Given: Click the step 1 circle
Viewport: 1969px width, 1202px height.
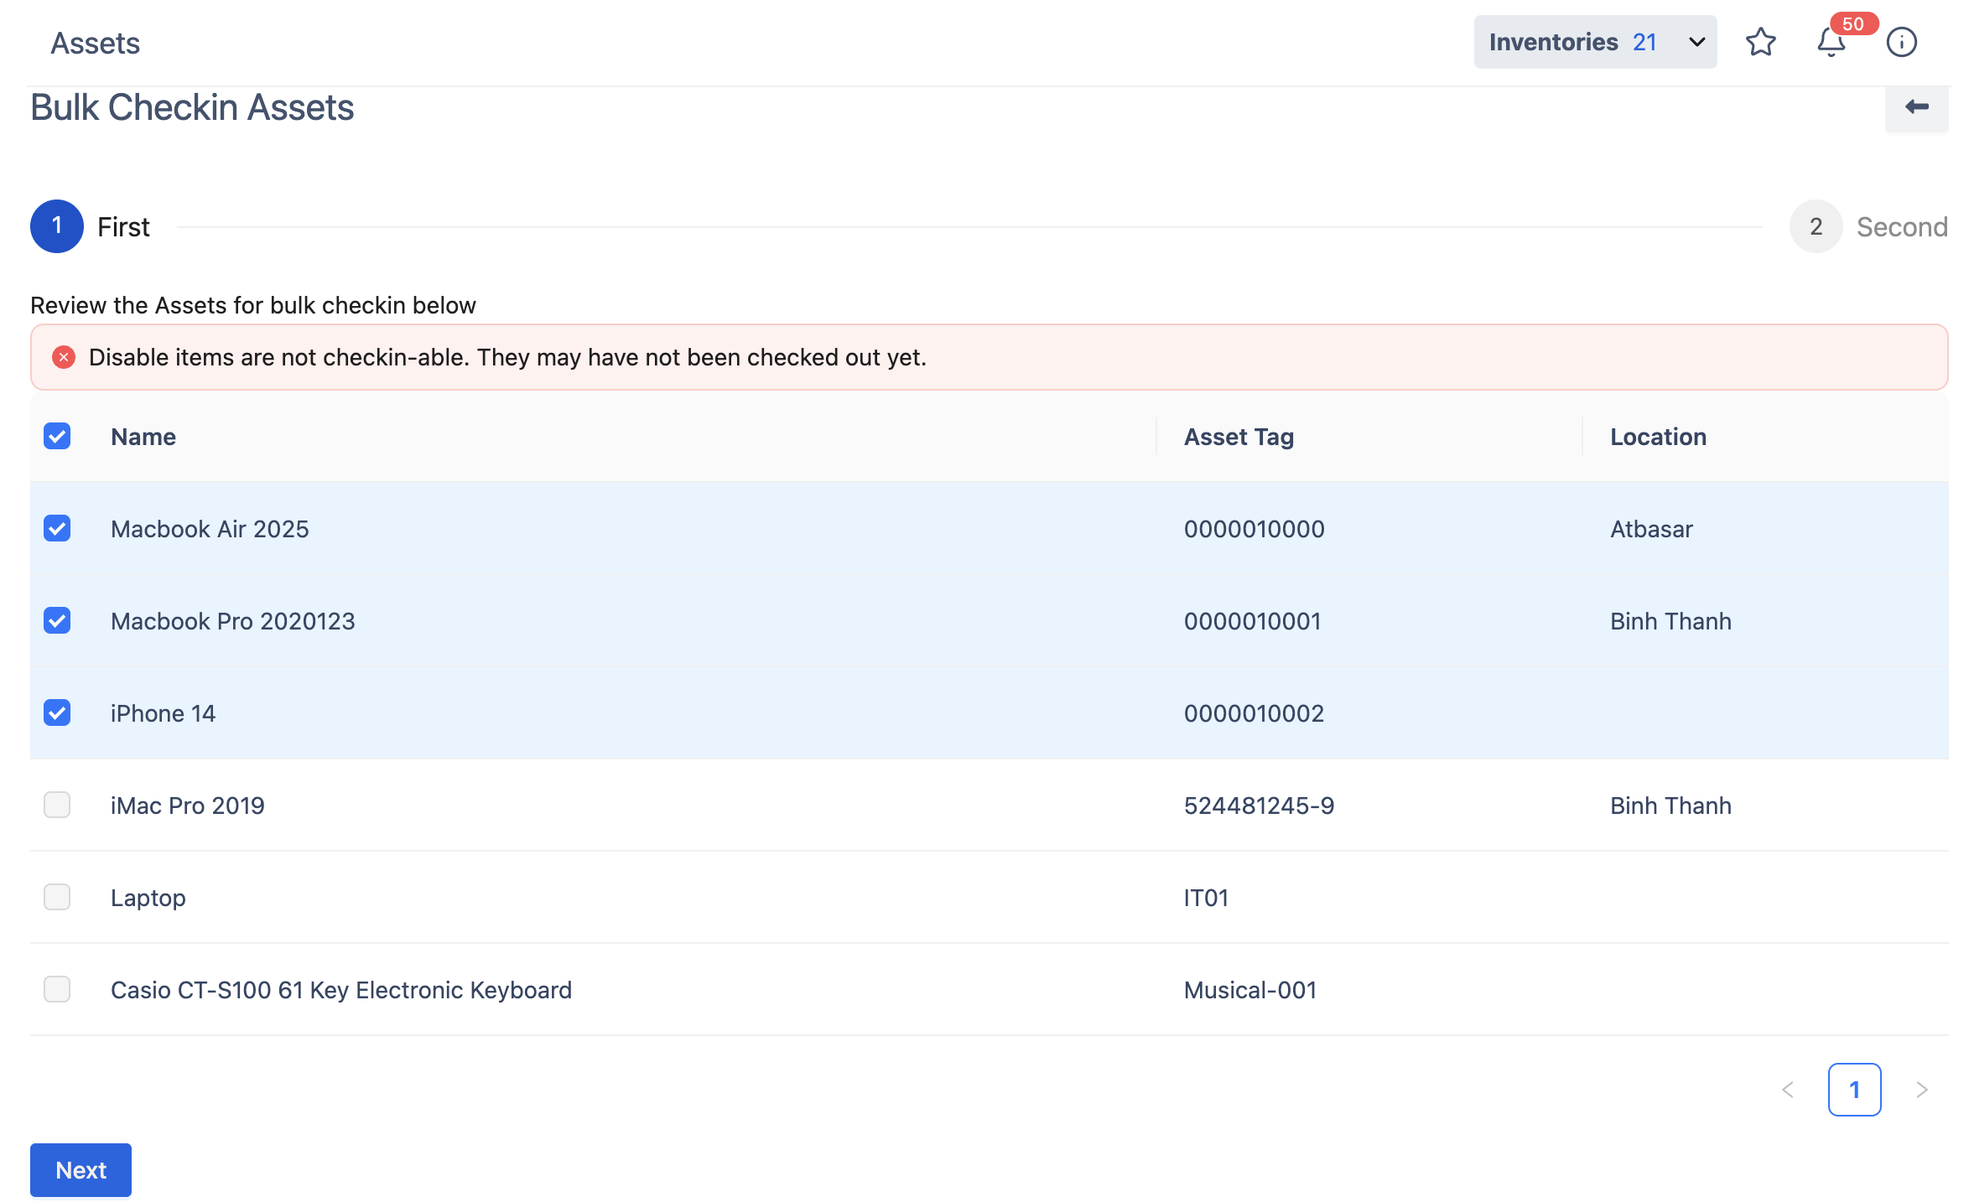Looking at the screenshot, I should point(57,226).
